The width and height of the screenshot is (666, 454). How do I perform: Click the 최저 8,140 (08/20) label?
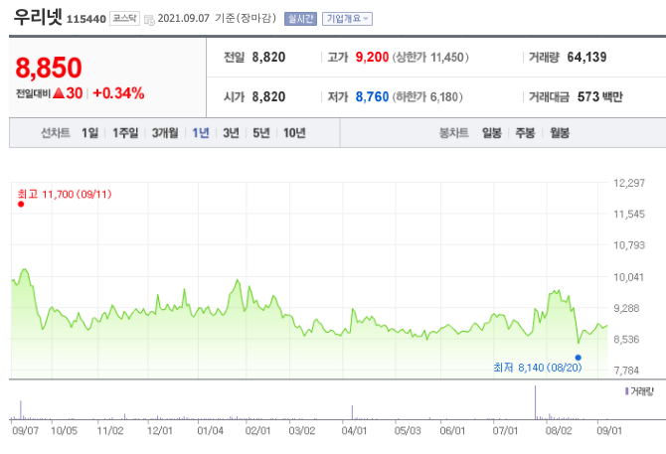coord(538,368)
